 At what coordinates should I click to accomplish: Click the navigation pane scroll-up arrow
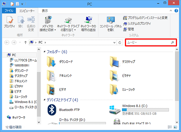coord(39,49)
